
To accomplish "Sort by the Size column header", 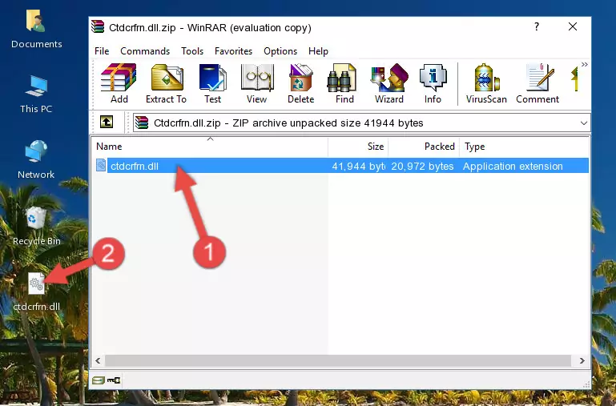I will coord(358,147).
